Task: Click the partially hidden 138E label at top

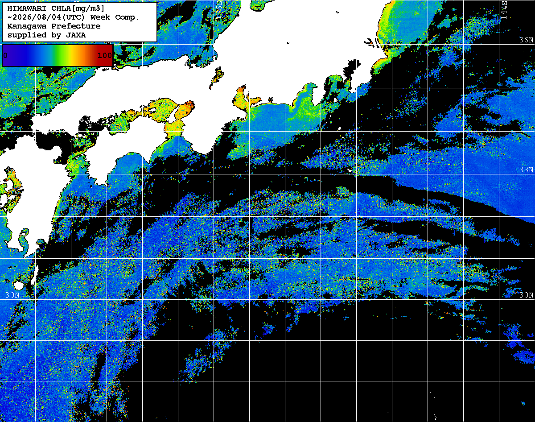Action: [x=218, y=10]
